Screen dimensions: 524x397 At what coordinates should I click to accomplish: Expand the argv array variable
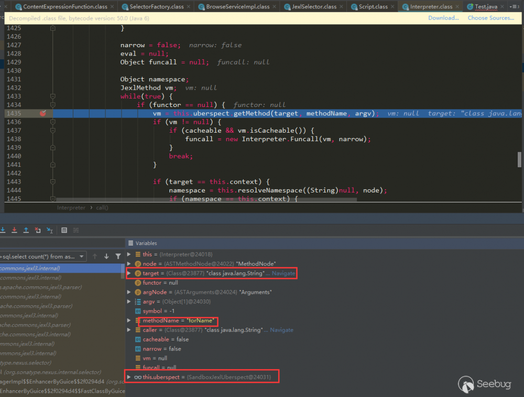129,302
